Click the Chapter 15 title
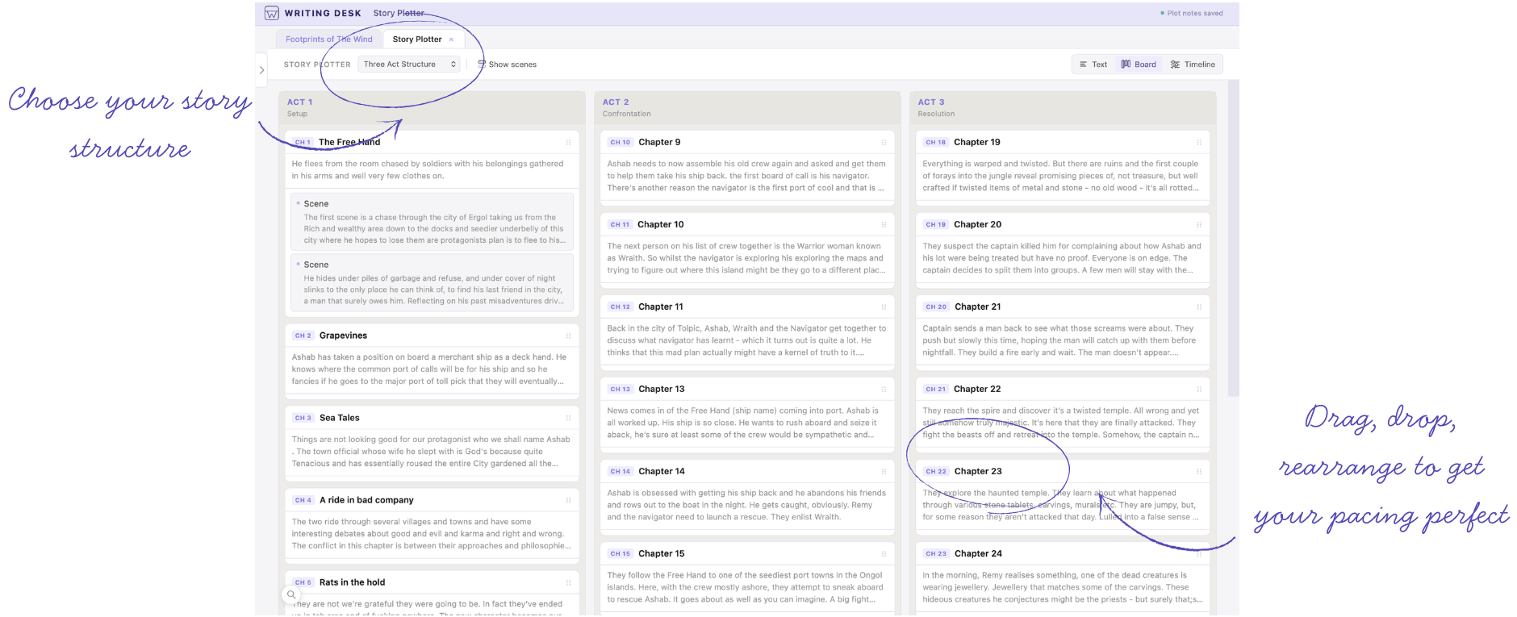1517x617 pixels. click(x=662, y=553)
